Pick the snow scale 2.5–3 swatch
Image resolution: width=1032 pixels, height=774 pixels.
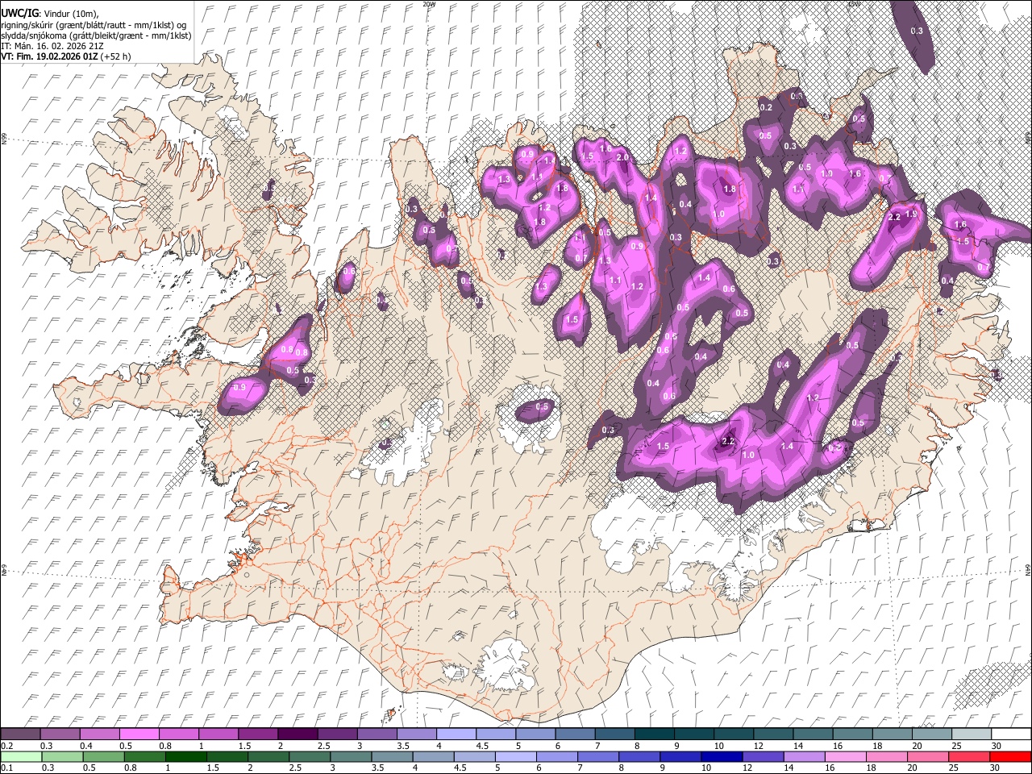tap(336, 734)
